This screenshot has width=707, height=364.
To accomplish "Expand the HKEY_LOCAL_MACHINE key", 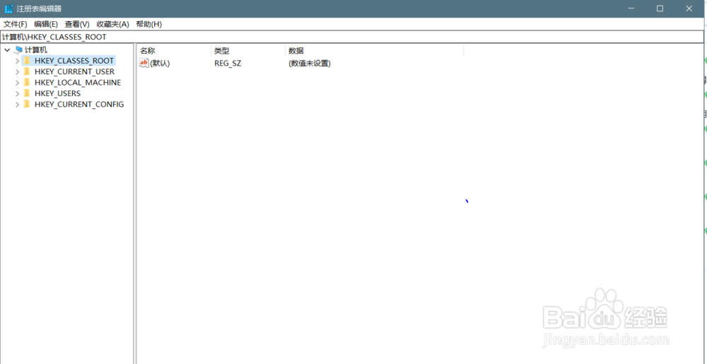I will (x=17, y=83).
